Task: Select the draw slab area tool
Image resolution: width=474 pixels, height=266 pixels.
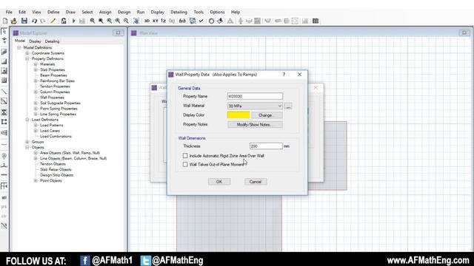Action: (x=4, y=52)
